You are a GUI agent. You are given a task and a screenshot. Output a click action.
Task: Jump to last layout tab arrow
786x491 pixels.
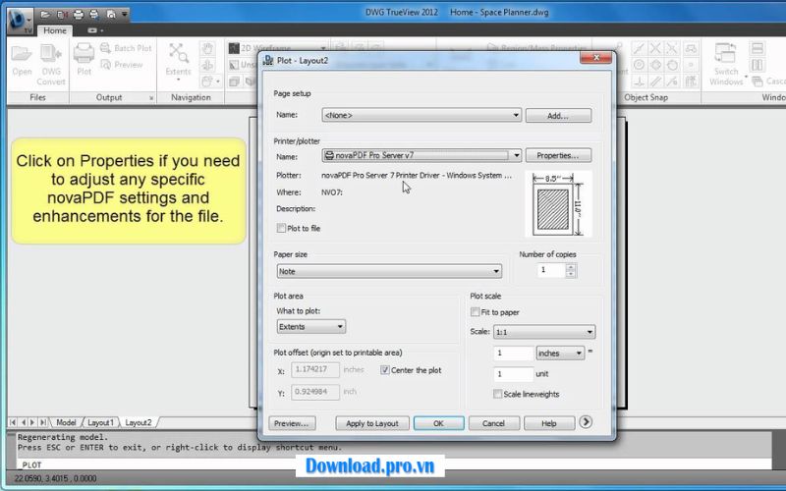pos(43,422)
